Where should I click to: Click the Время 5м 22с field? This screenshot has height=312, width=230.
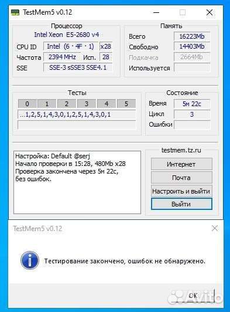pyautogui.click(x=192, y=104)
